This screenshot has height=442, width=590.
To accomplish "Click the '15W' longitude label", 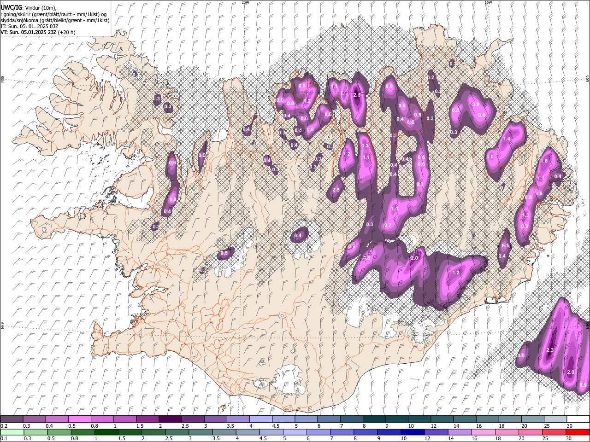I will (488, 2).
